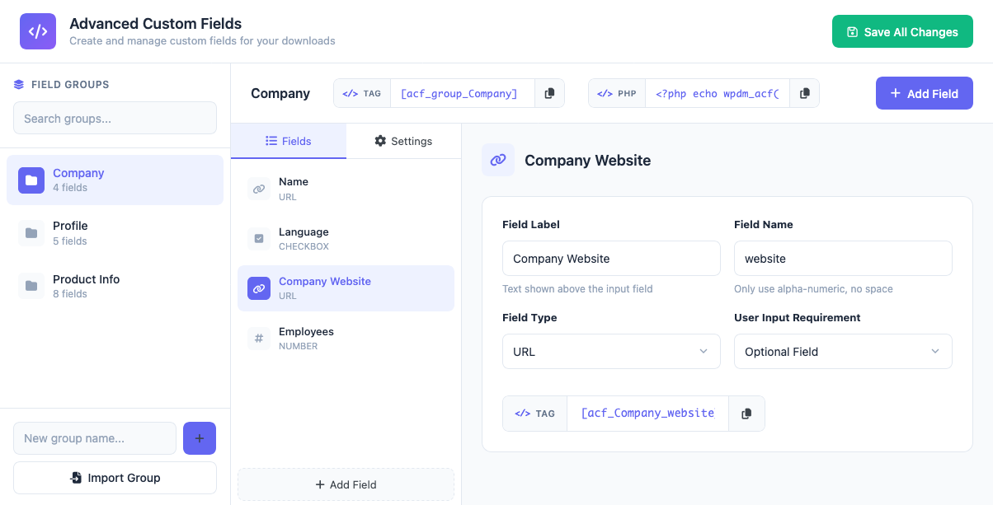Viewport: 993px width, 505px height.
Task: Click the link icon on Company Website field
Action: pos(259,288)
